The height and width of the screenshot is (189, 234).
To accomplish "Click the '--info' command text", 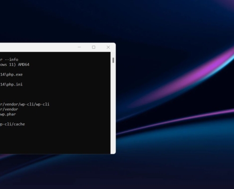I will (x=11, y=60).
